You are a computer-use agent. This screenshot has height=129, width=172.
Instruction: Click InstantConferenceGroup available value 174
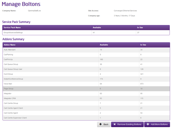(x=101, y=79)
